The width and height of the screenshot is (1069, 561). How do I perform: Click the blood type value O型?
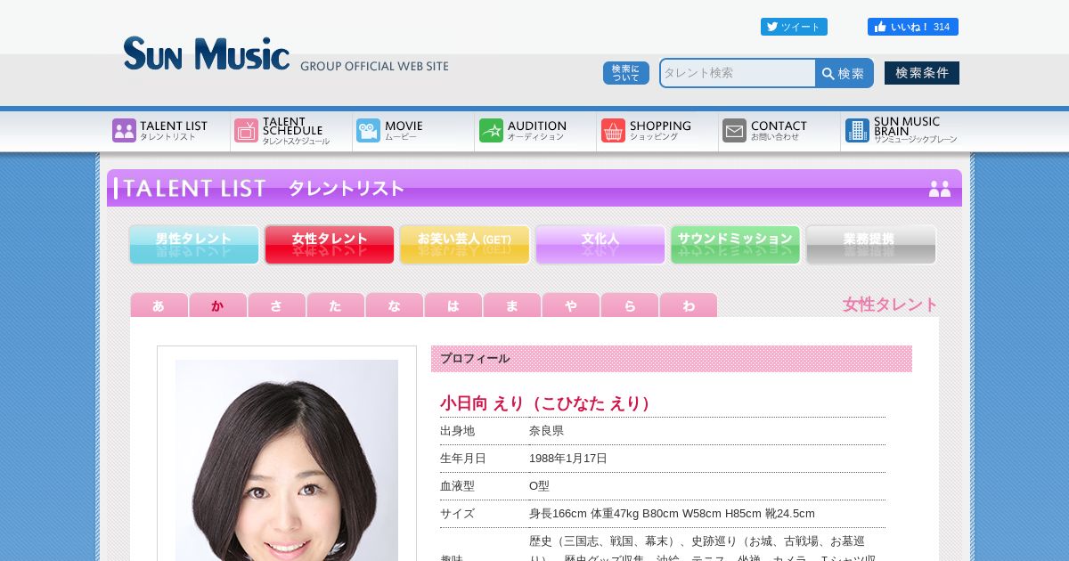click(539, 486)
